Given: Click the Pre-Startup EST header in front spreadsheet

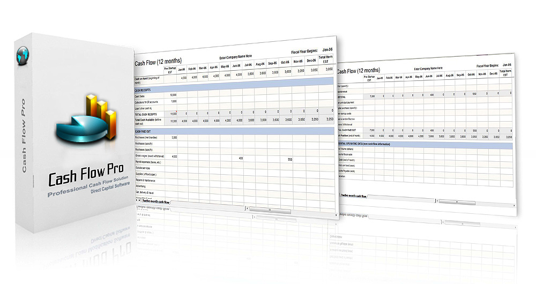Looking at the screenshot, I should point(170,70).
